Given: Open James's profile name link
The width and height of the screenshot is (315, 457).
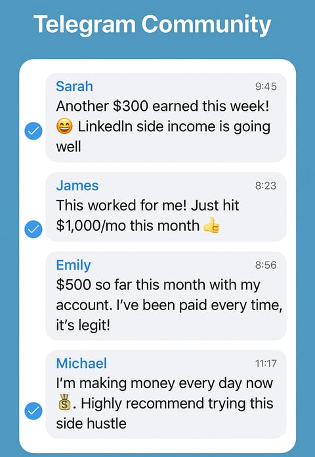Looking at the screenshot, I should coord(77,186).
